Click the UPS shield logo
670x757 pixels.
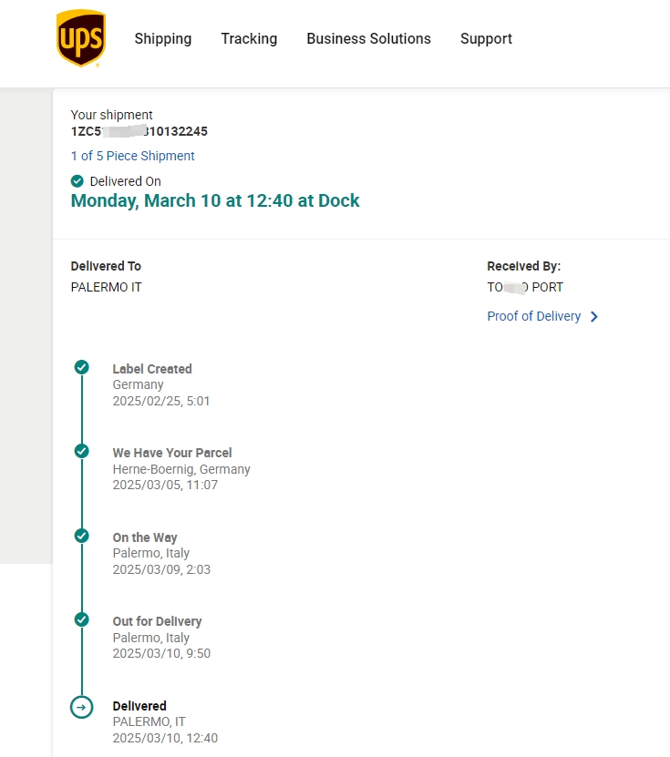coord(80,38)
